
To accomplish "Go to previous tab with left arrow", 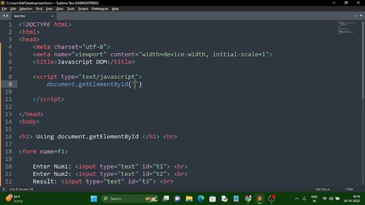I will [x=4, y=16].
